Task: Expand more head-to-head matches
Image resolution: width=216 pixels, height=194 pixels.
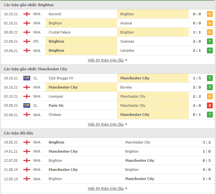Action: [107, 188]
